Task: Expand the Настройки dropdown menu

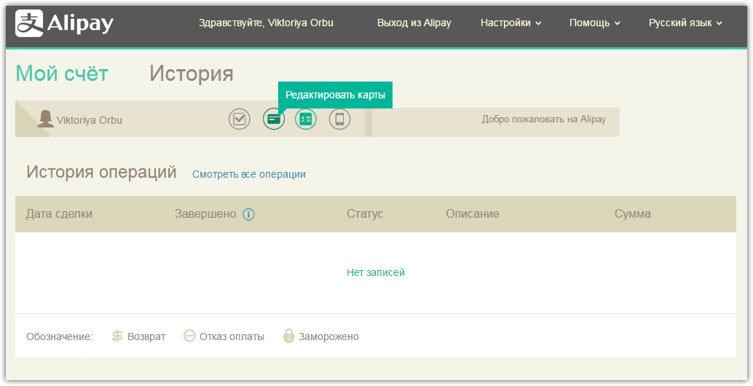Action: (511, 23)
